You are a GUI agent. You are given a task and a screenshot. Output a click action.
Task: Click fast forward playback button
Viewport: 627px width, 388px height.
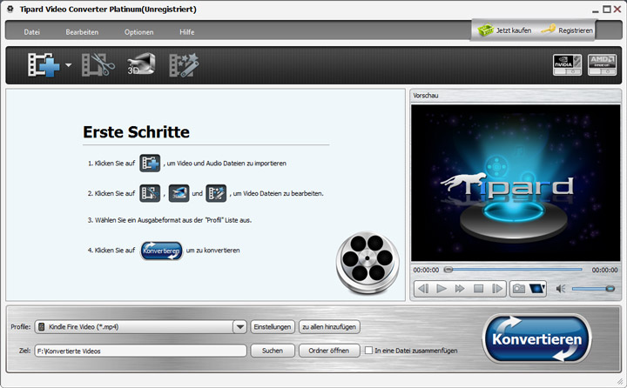pyautogui.click(x=460, y=289)
